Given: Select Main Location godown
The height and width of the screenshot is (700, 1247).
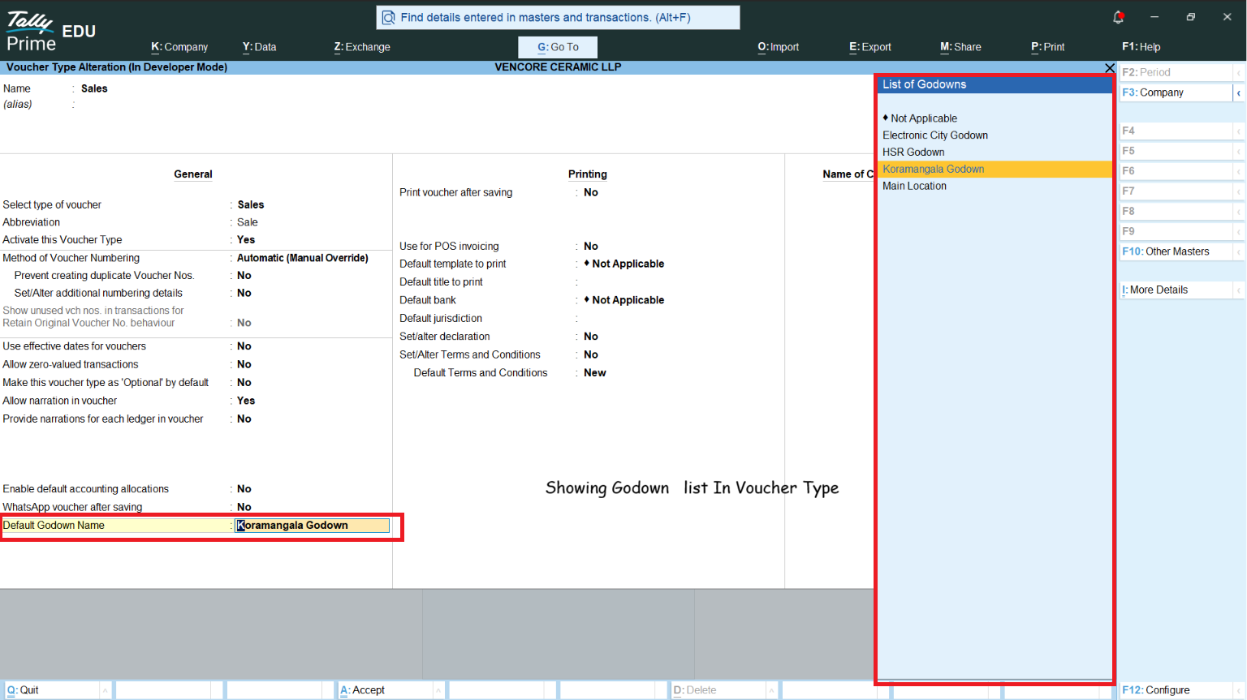Looking at the screenshot, I should (995, 186).
